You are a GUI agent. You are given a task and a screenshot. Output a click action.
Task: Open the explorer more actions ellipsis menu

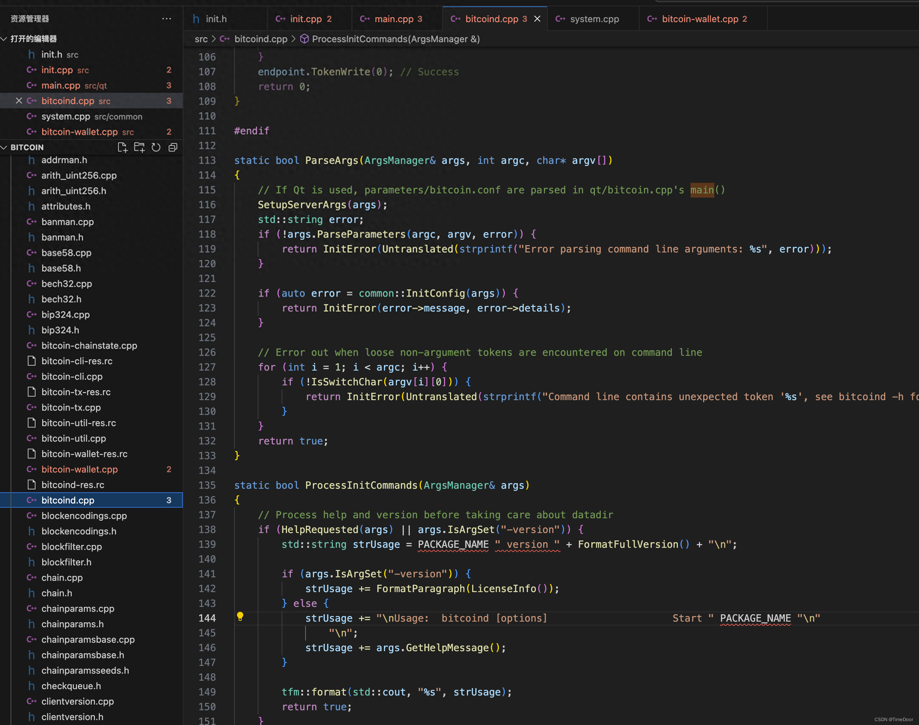[x=166, y=19]
